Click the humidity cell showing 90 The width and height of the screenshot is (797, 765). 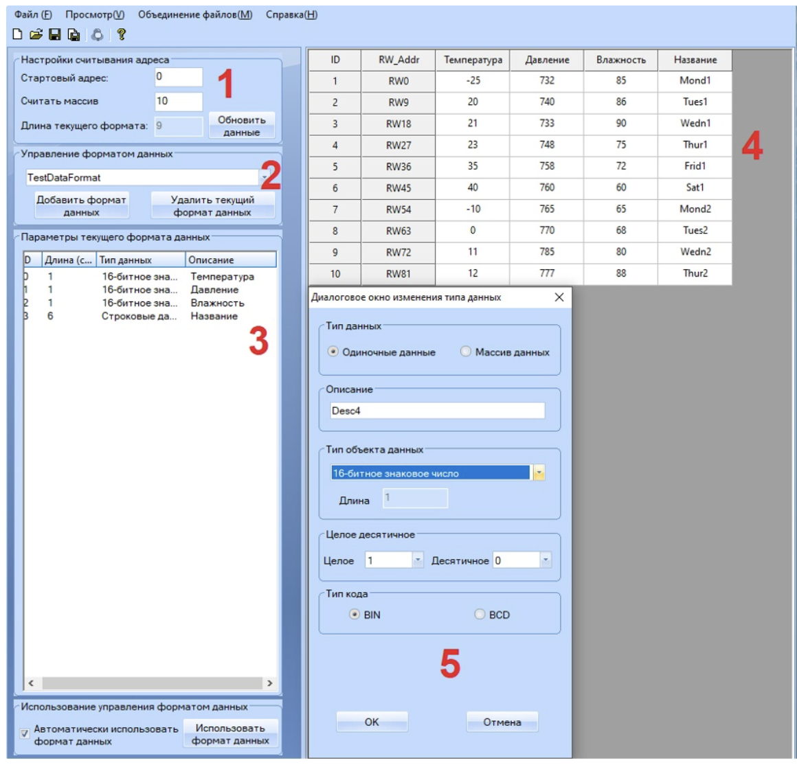coord(621,124)
